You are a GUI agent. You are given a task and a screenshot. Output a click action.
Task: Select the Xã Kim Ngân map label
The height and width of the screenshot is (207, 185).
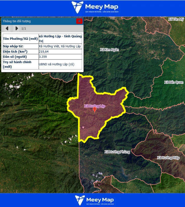[109, 50]
